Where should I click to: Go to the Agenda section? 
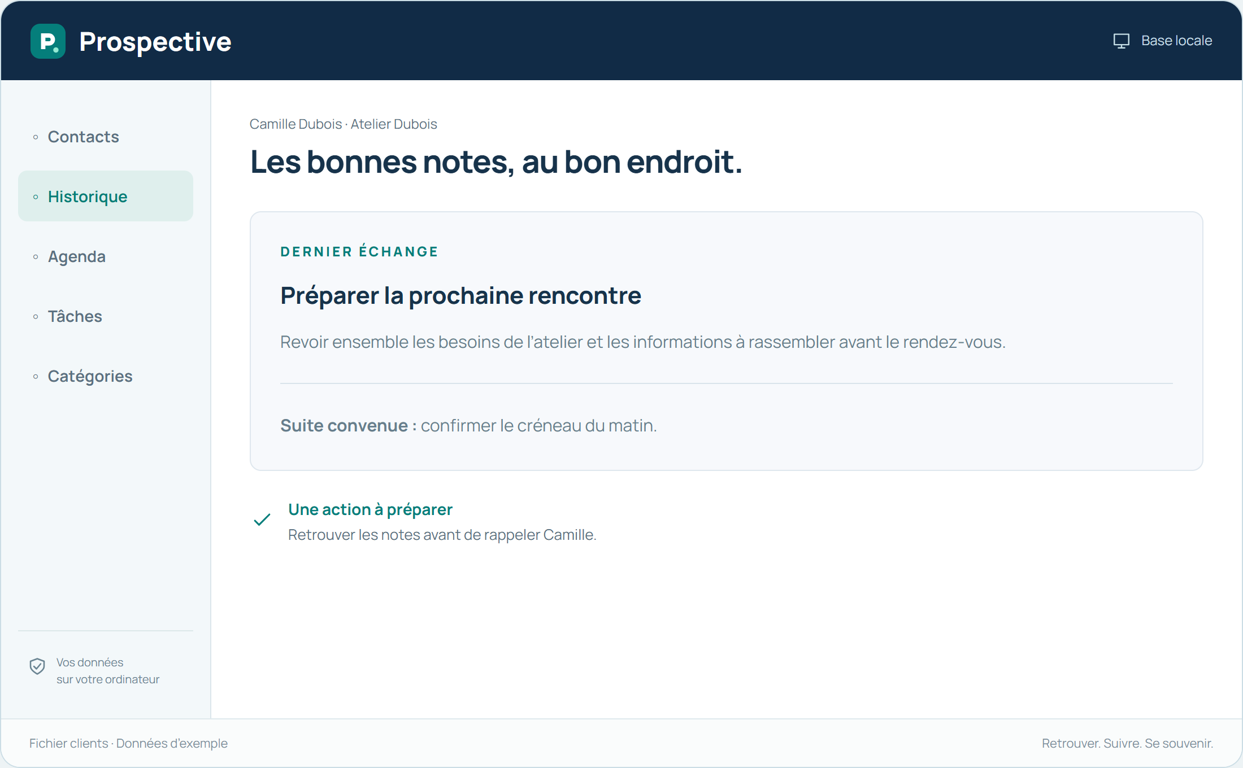pos(106,256)
